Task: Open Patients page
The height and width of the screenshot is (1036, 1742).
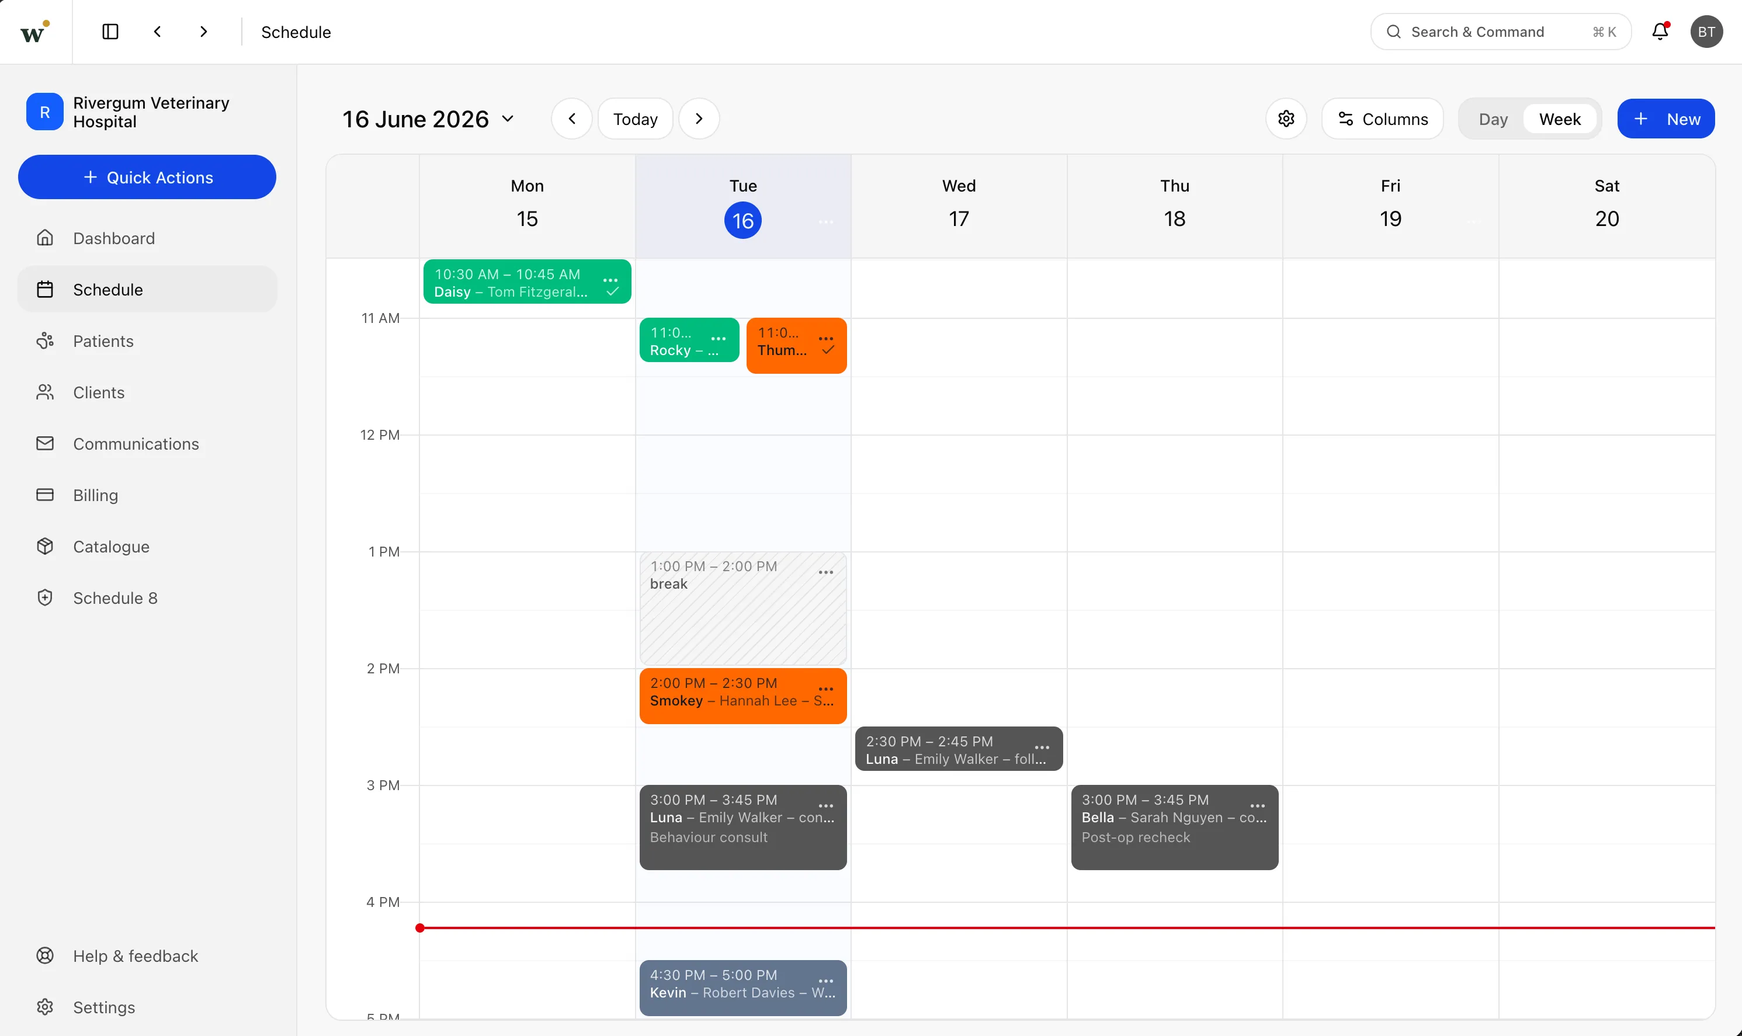Action: [x=147, y=340]
